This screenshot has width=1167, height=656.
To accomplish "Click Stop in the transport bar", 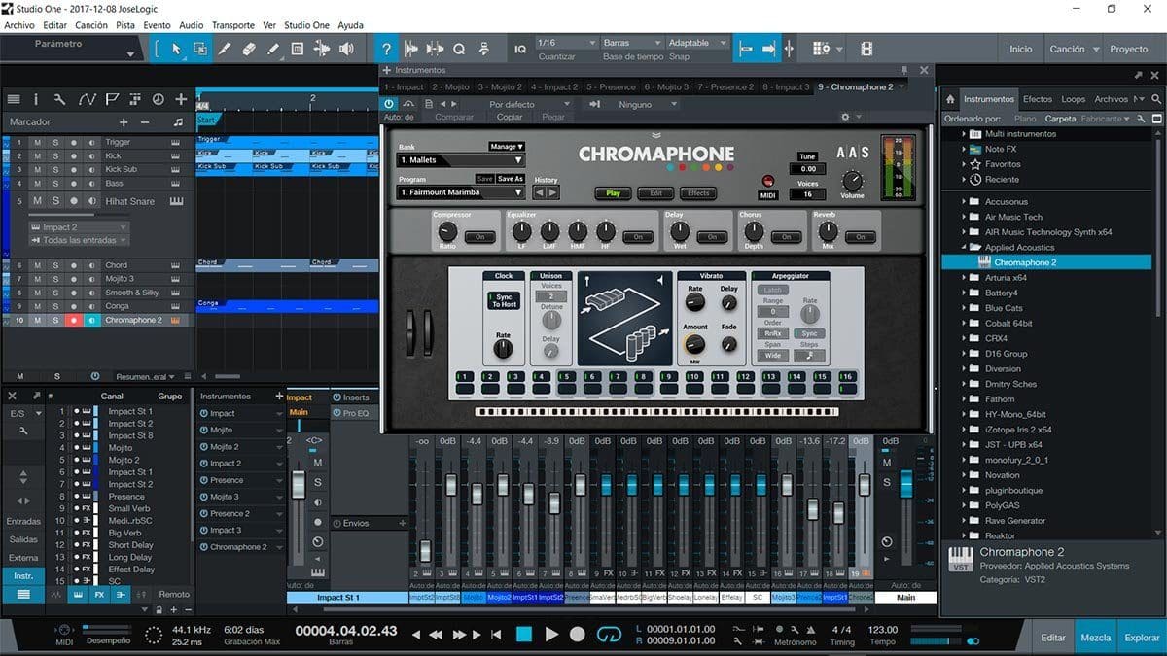I will click(524, 635).
